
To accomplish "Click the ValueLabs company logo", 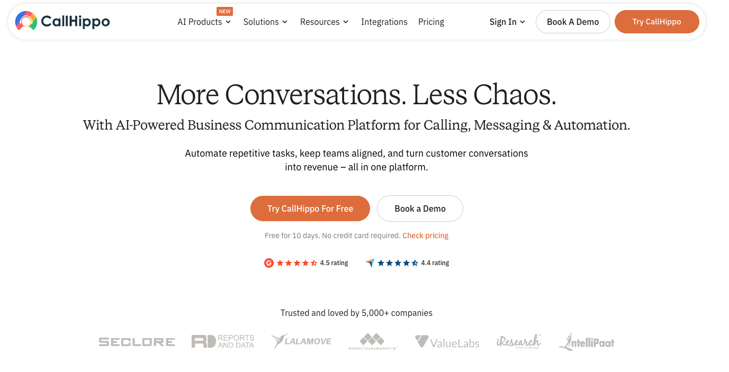I will coord(447,342).
